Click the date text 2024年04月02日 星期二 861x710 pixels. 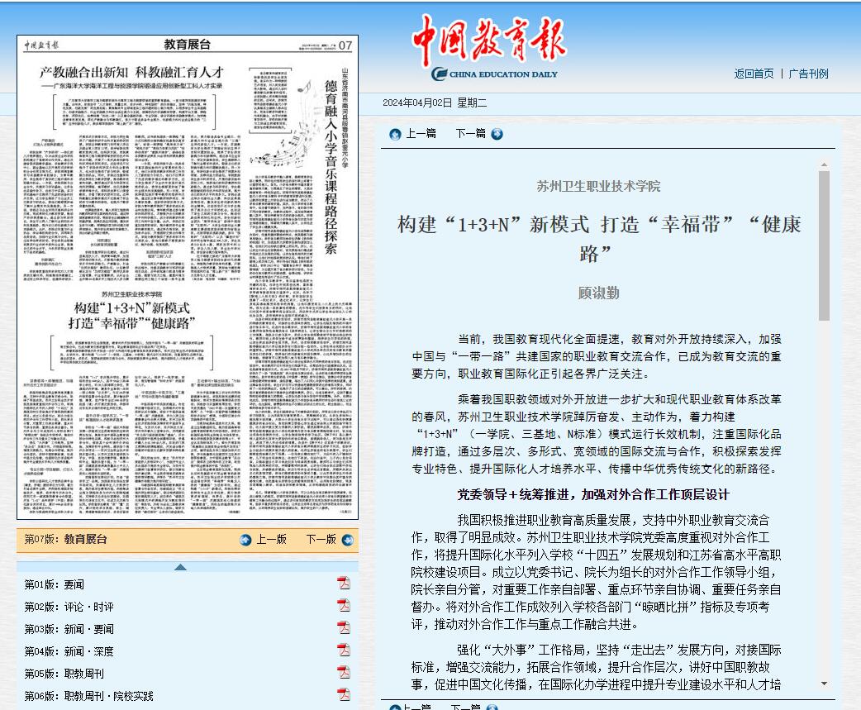point(435,102)
